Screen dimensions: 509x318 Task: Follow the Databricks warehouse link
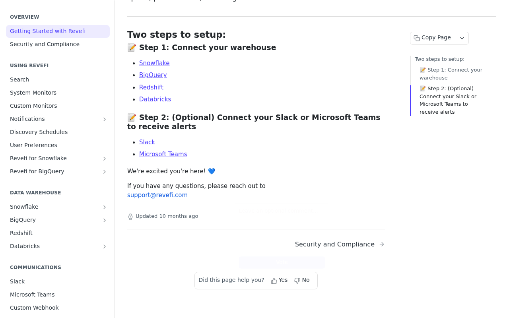pyautogui.click(x=155, y=99)
